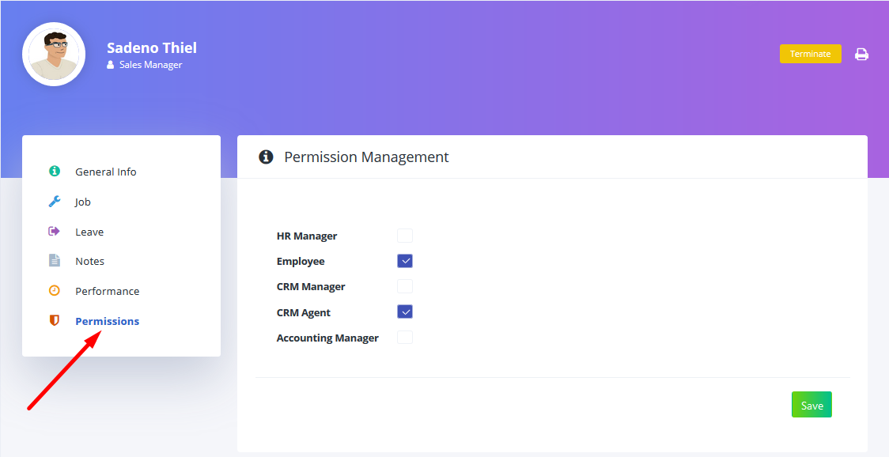This screenshot has width=889, height=457.
Task: Click the Notes document icon
Action: [55, 261]
